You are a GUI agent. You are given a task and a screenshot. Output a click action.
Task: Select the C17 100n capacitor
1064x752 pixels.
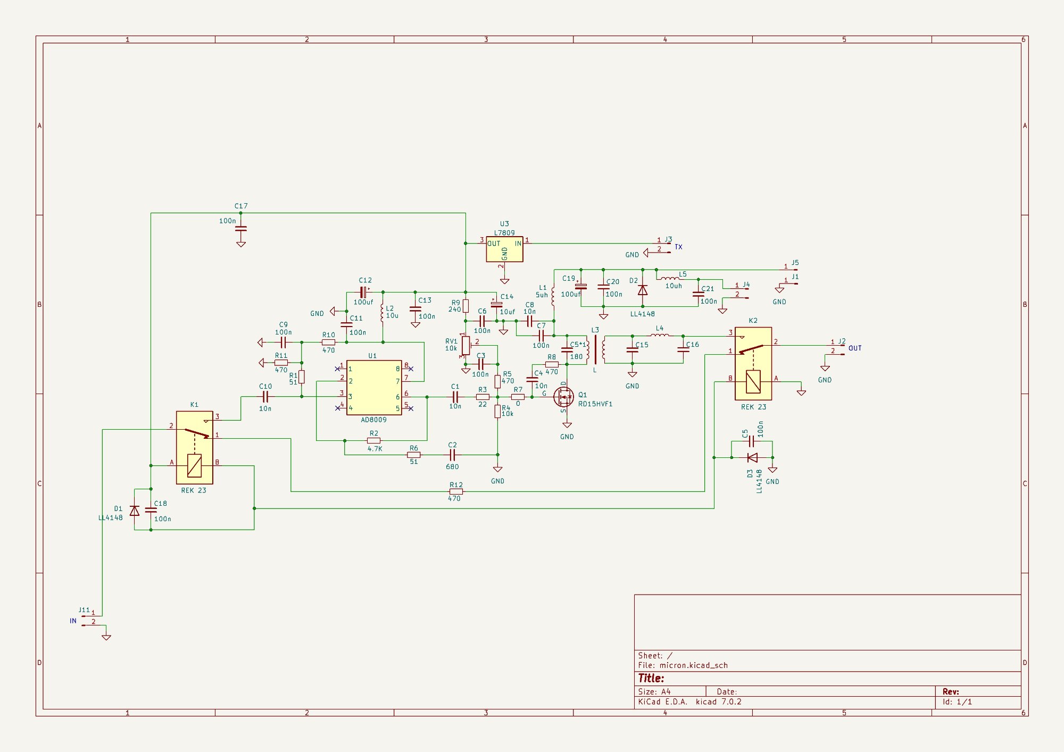click(241, 228)
